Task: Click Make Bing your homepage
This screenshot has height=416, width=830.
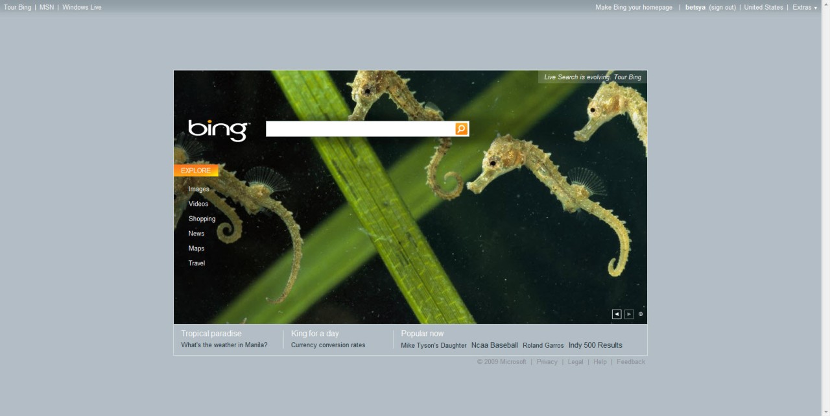Action: click(x=634, y=7)
